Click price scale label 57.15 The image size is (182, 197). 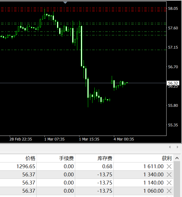pos(173,47)
